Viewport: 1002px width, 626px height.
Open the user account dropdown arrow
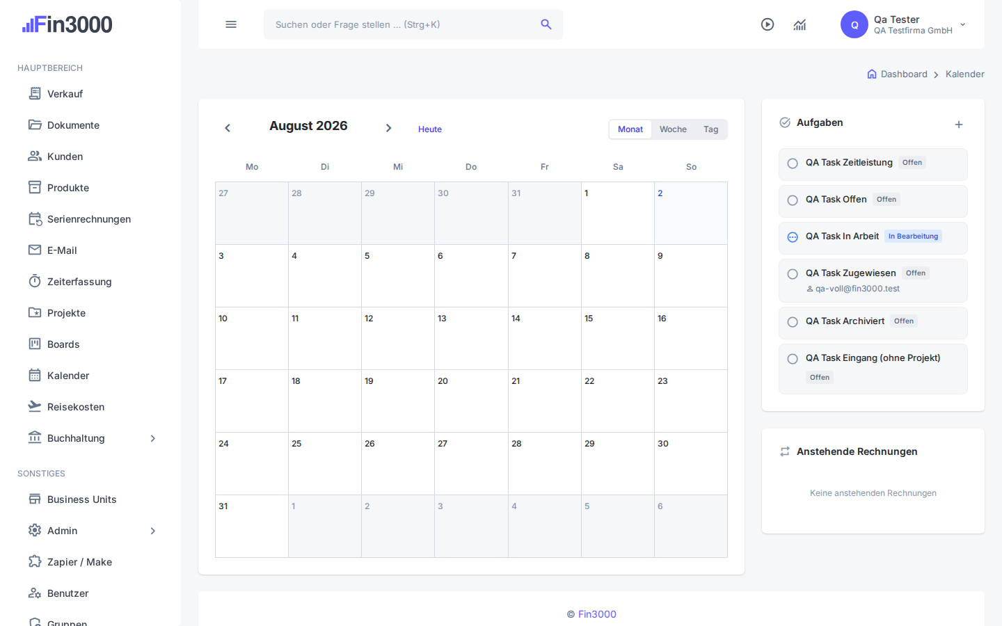(963, 24)
